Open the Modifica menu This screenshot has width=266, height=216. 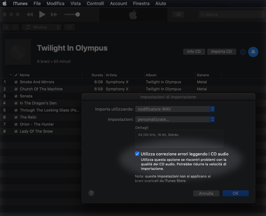click(x=56, y=4)
